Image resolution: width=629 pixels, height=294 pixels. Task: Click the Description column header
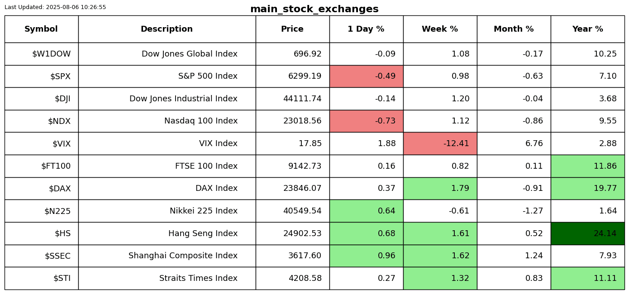point(167,29)
